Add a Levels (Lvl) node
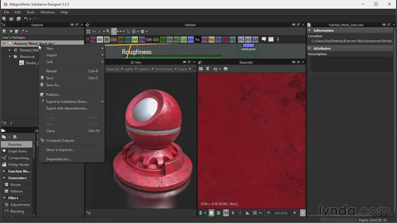This screenshot has height=223, width=397. coord(184,40)
